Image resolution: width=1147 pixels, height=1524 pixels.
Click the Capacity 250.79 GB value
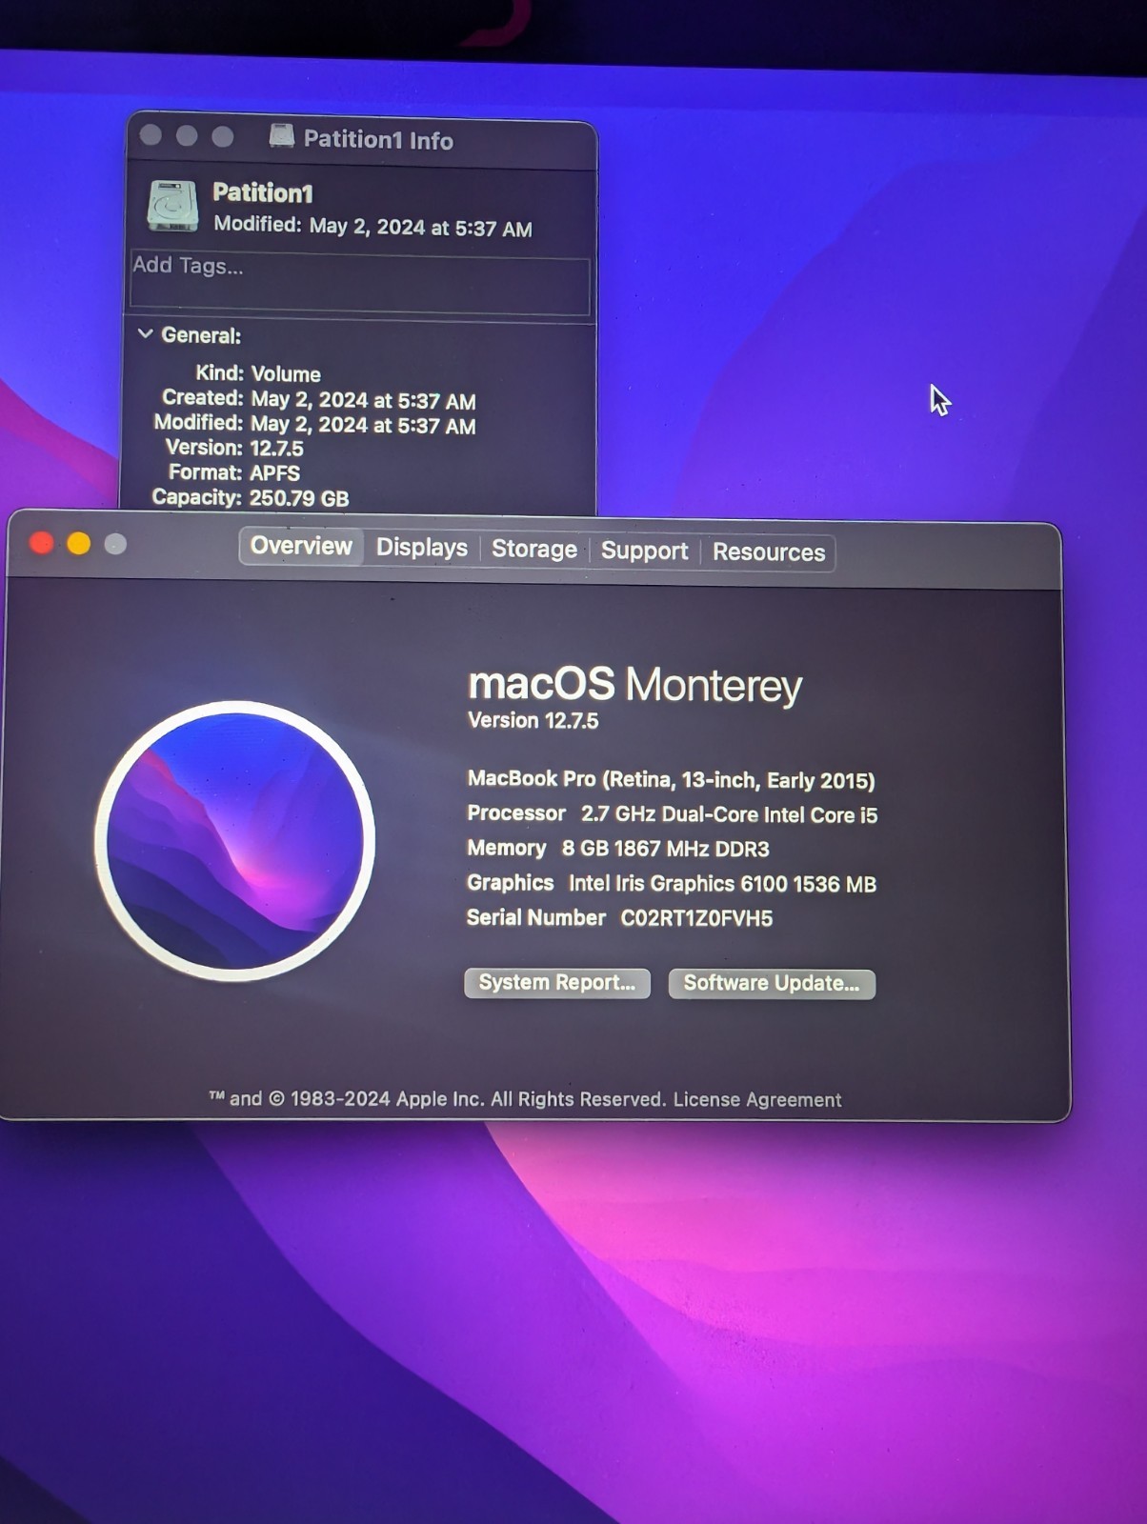point(299,498)
